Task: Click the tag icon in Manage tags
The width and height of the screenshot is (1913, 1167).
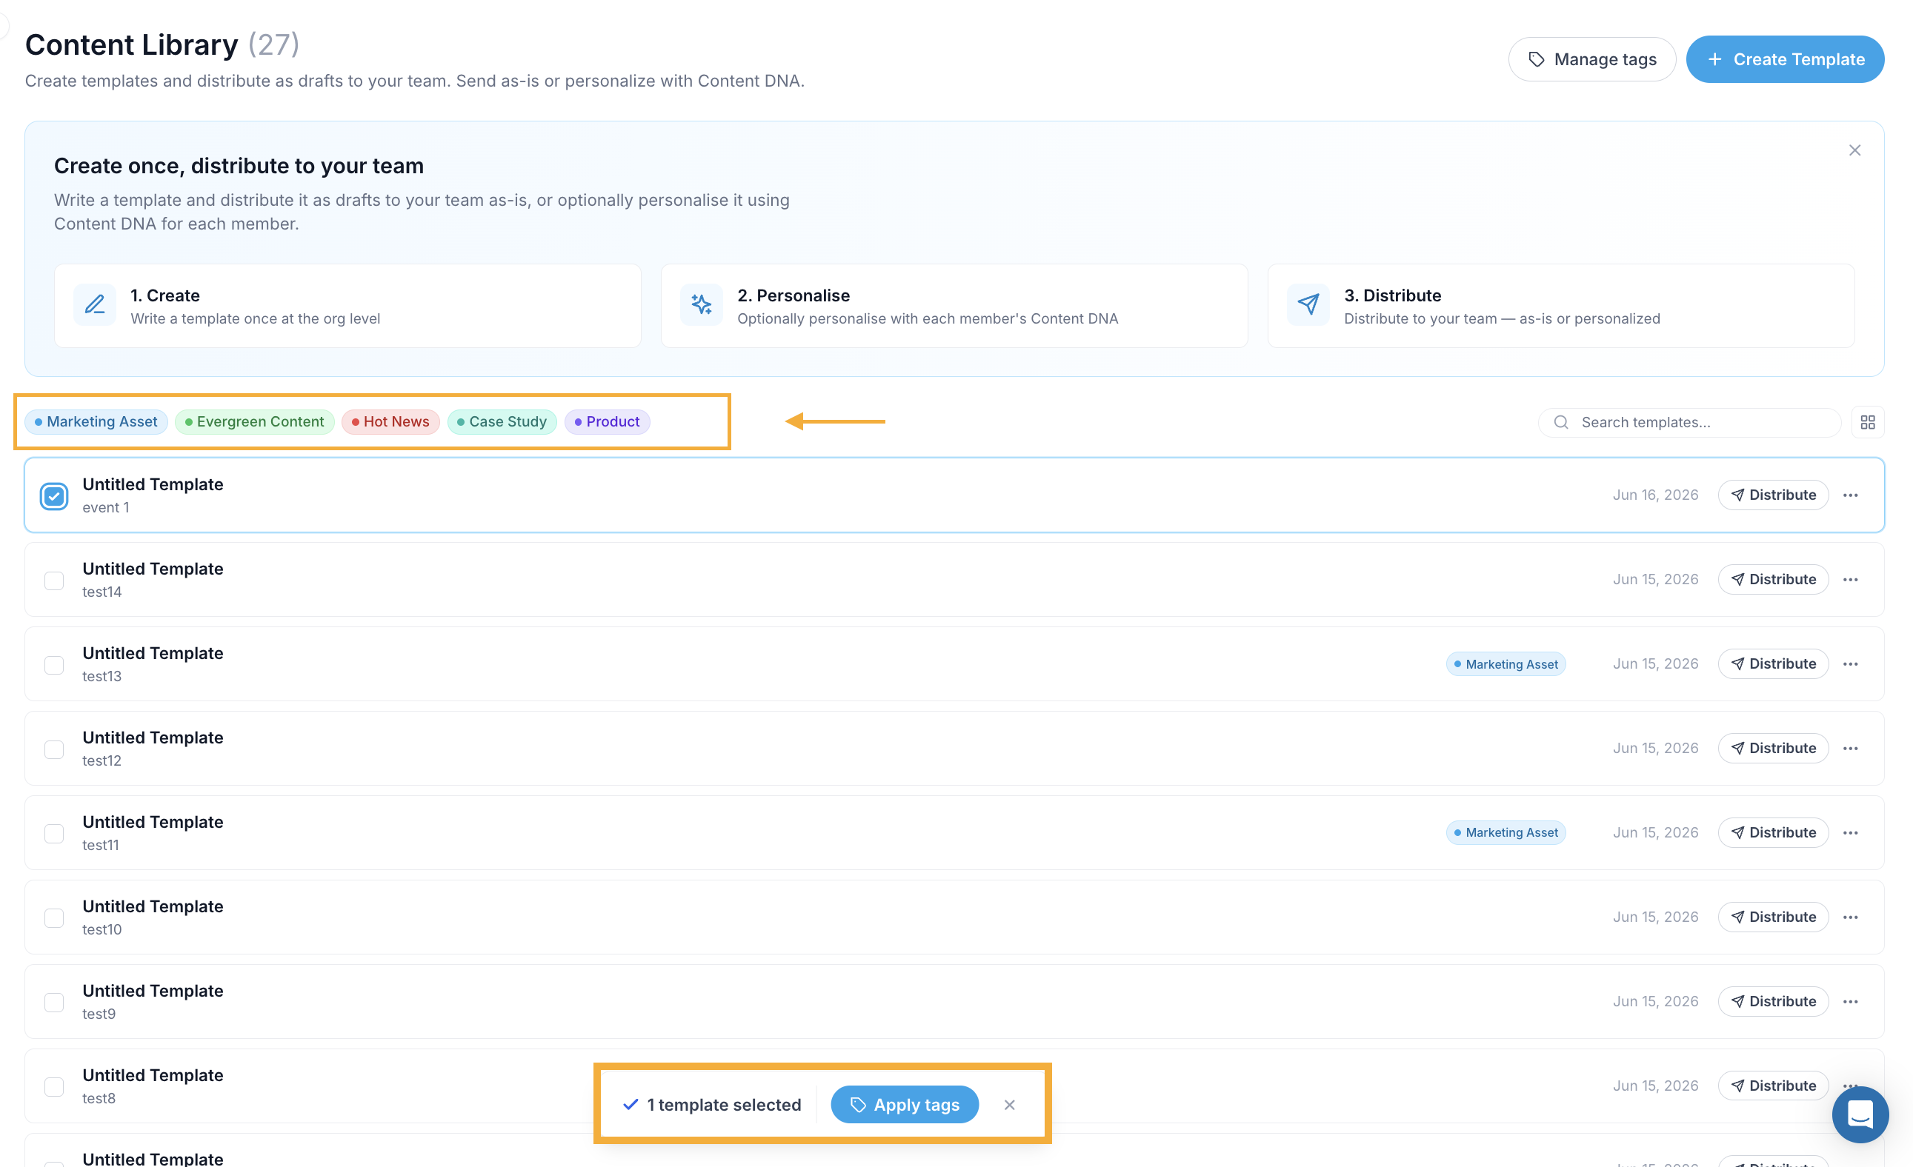Action: pyautogui.click(x=1537, y=59)
